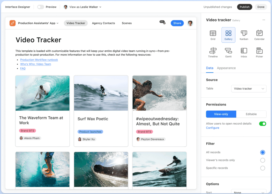Open notifications bell with 99+ badge
This screenshot has height=194, width=272.
pyautogui.click(x=163, y=23)
